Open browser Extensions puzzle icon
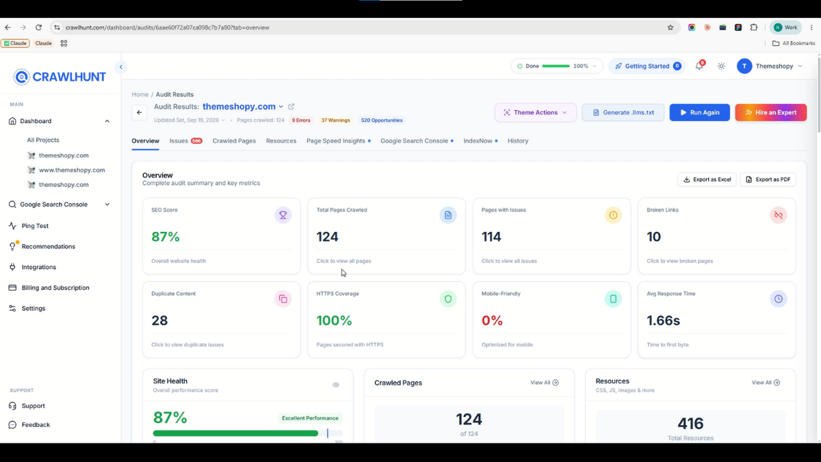This screenshot has height=462, width=821. (754, 27)
